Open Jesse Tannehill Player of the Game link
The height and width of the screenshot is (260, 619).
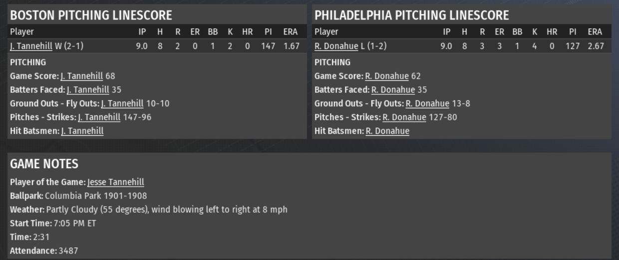(x=116, y=182)
